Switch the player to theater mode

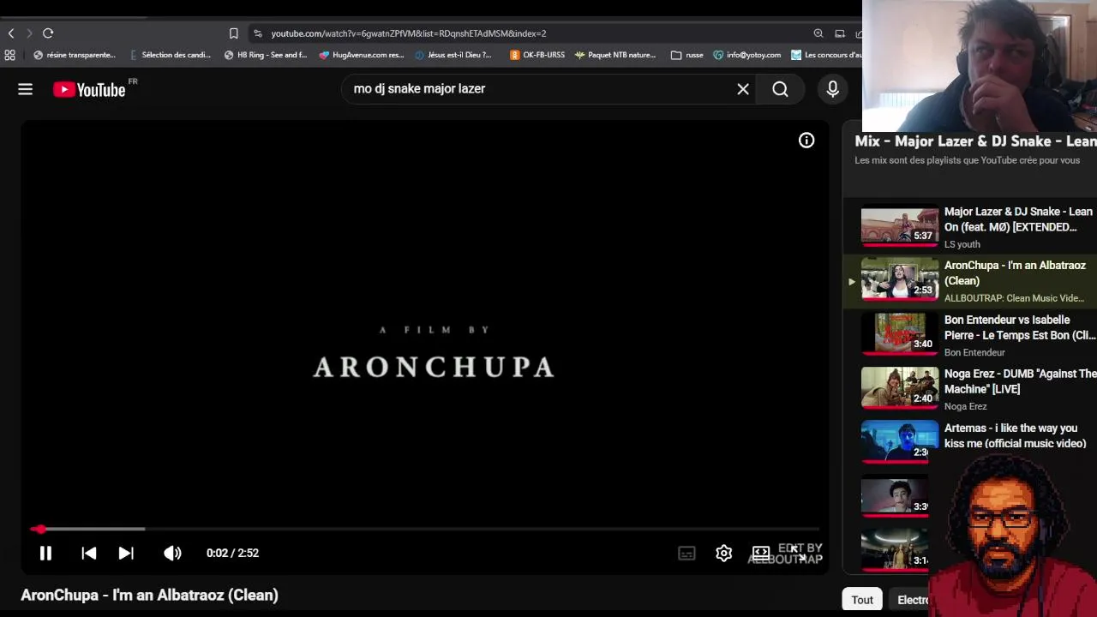click(x=760, y=553)
